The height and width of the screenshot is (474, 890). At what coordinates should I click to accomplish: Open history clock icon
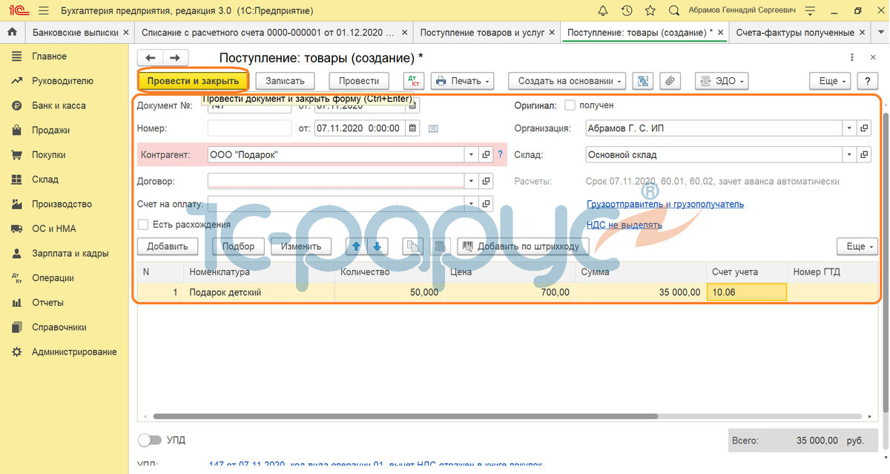click(627, 11)
